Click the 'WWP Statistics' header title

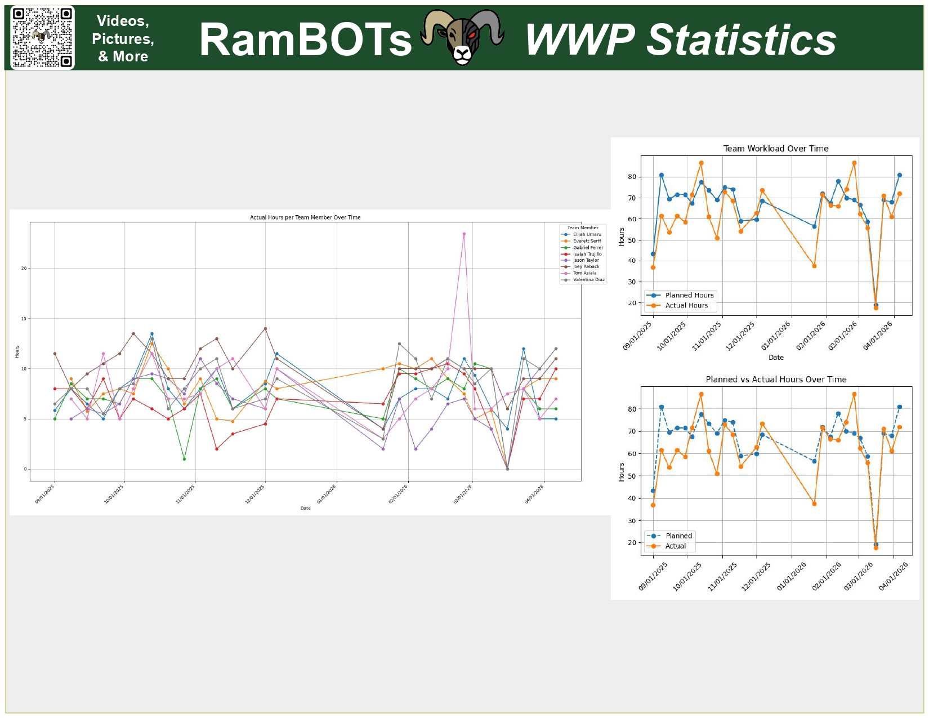(680, 40)
